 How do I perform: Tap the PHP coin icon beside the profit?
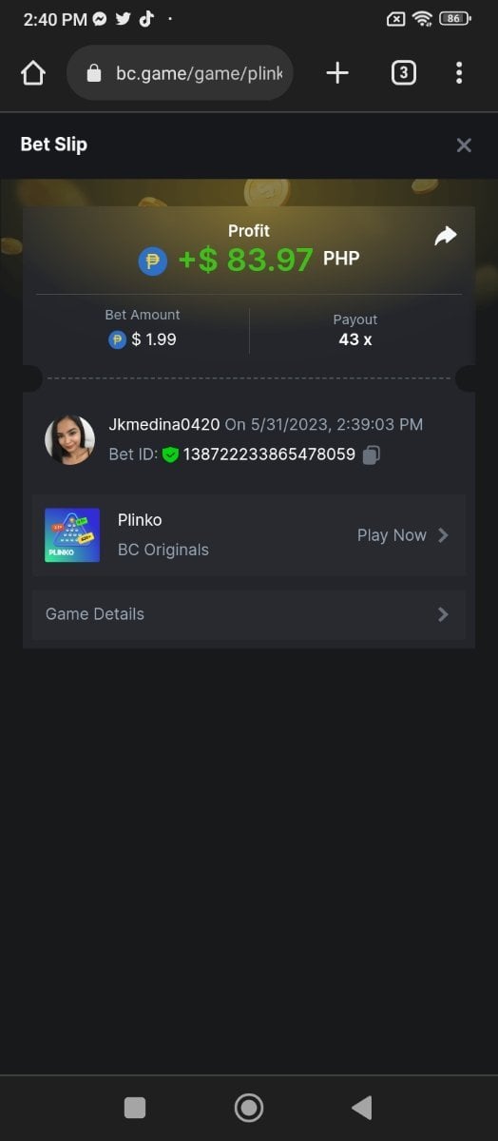point(153,261)
